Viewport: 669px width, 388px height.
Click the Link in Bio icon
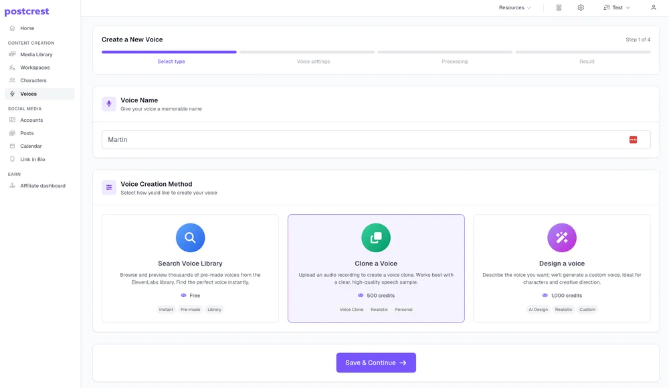pyautogui.click(x=12, y=159)
